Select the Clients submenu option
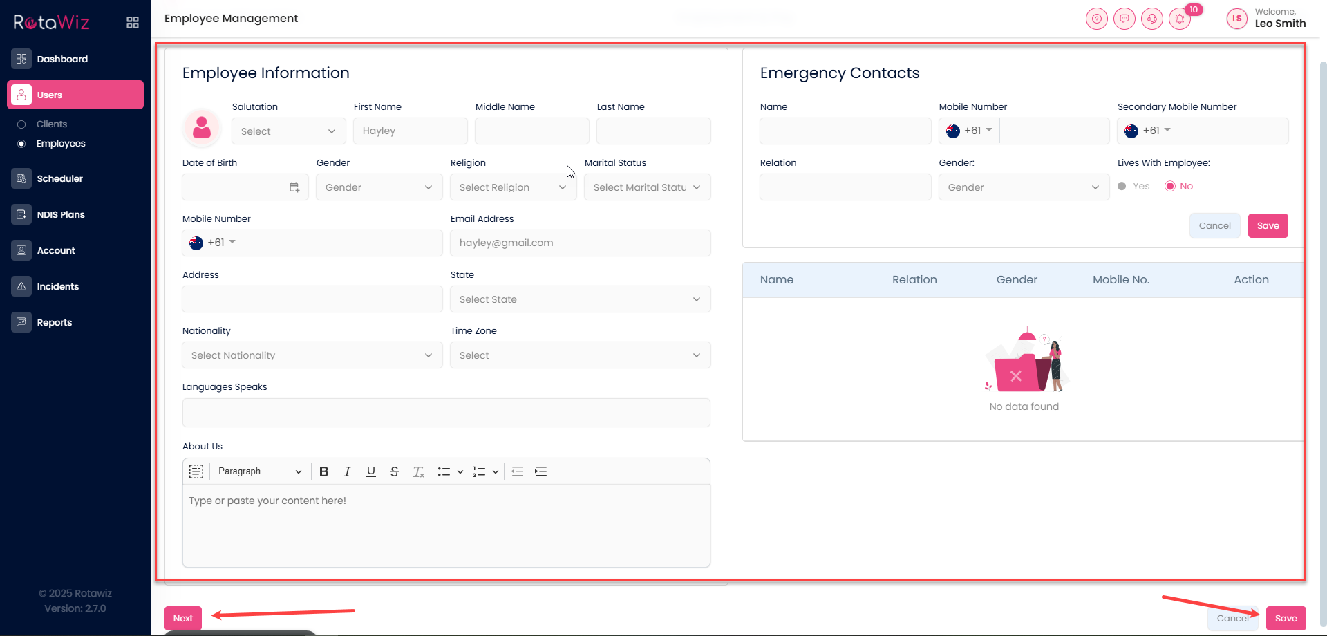The height and width of the screenshot is (636, 1327). point(52,124)
